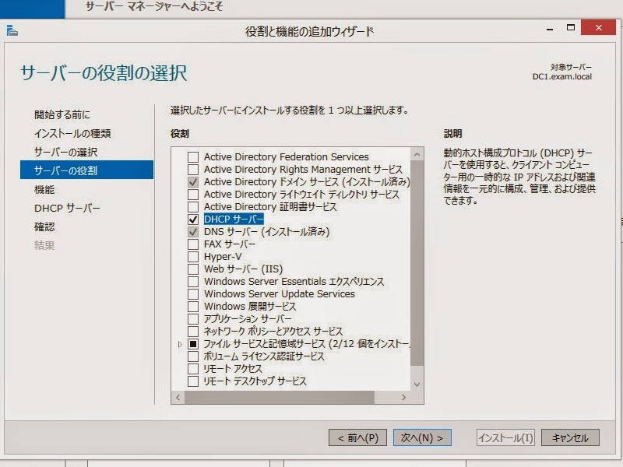623x467 pixels.
Task: Click the キャンセル button
Action: (x=570, y=437)
